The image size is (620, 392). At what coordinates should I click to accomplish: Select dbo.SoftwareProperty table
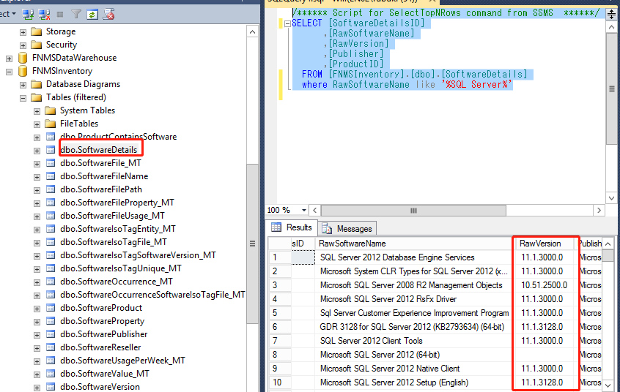click(103, 321)
